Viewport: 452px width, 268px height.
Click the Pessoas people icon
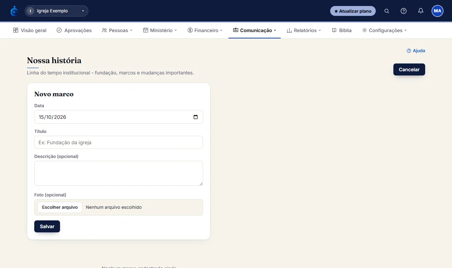point(104,30)
